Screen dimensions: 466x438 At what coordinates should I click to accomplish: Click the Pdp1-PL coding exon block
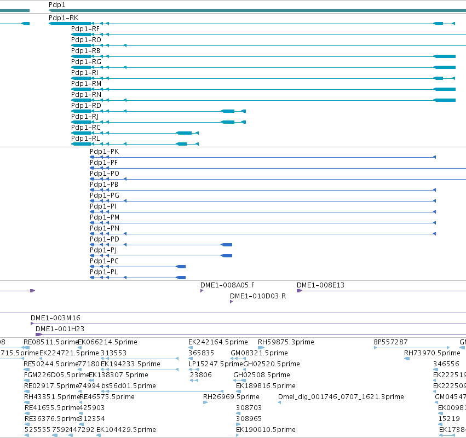click(181, 278)
